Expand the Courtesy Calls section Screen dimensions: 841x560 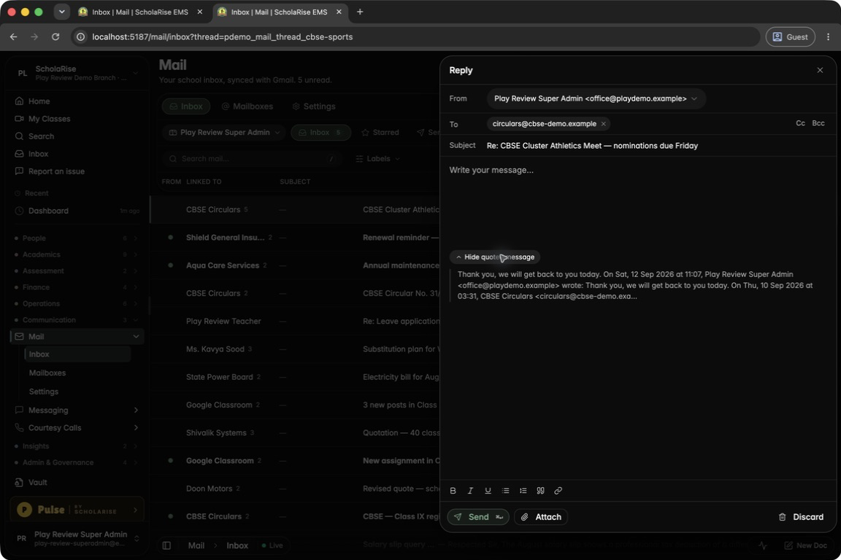click(136, 427)
